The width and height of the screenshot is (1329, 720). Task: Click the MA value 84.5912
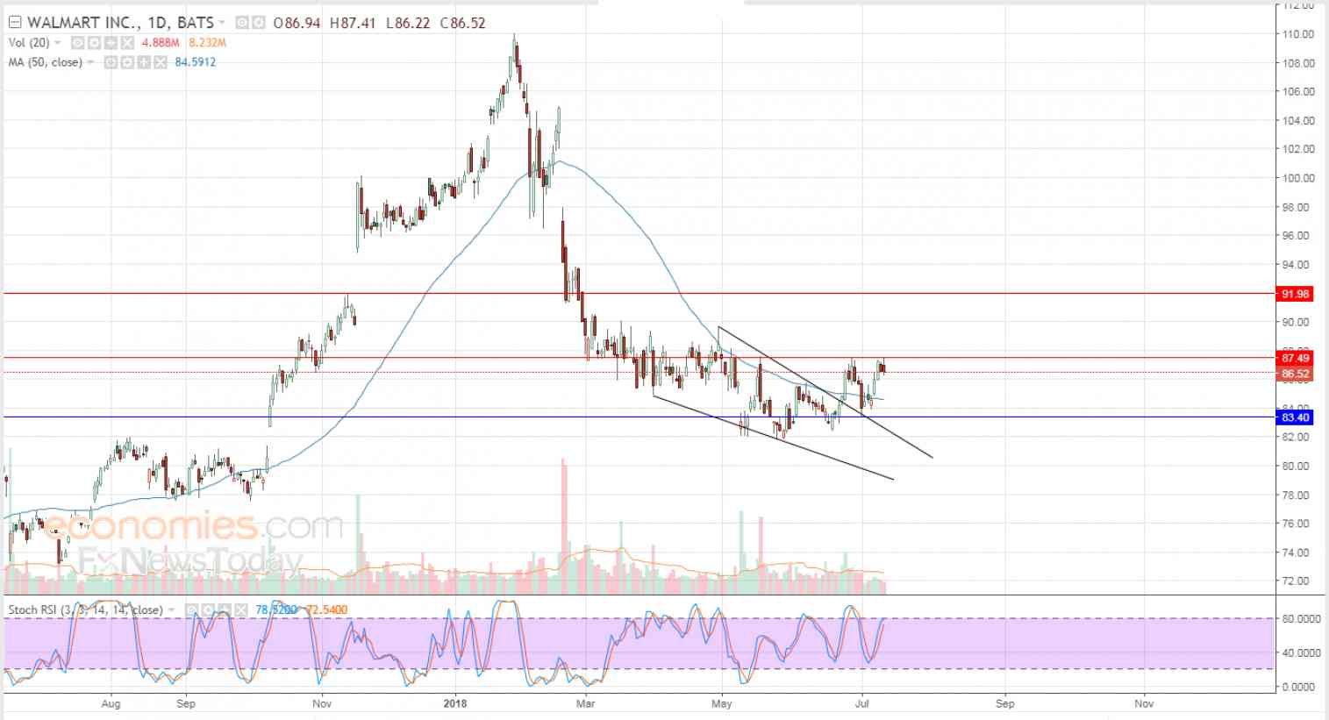pos(195,62)
